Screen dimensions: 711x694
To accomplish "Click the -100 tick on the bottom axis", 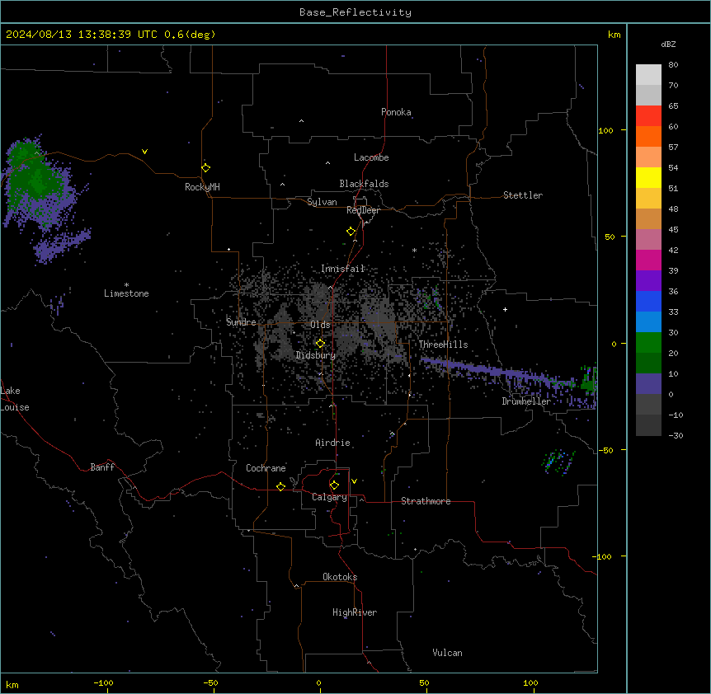I will pyautogui.click(x=103, y=682).
